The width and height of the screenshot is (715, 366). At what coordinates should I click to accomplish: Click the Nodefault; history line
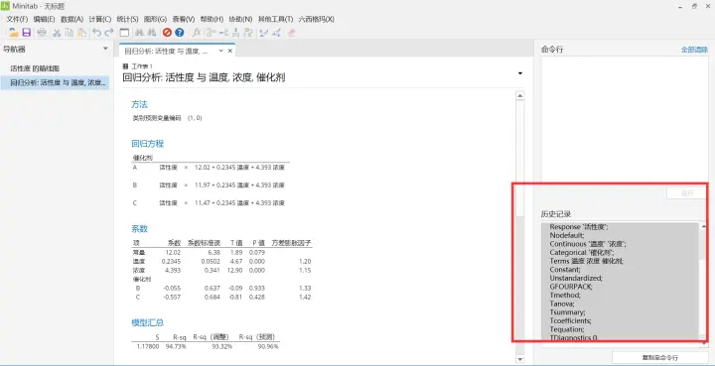tap(566, 235)
